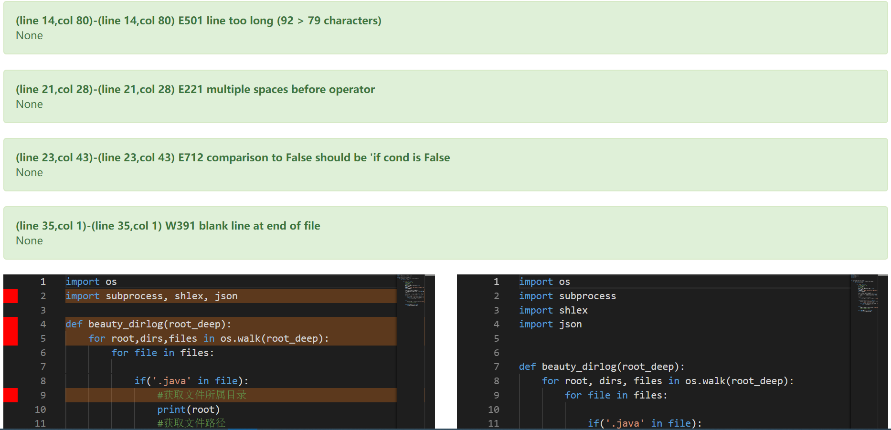The width and height of the screenshot is (891, 430).
Task: Click 'import shlex' in the right editor
Action: click(x=553, y=310)
